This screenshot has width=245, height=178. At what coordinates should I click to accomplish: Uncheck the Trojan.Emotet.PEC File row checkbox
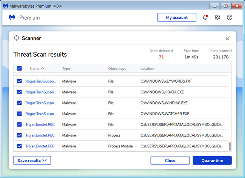point(19,124)
